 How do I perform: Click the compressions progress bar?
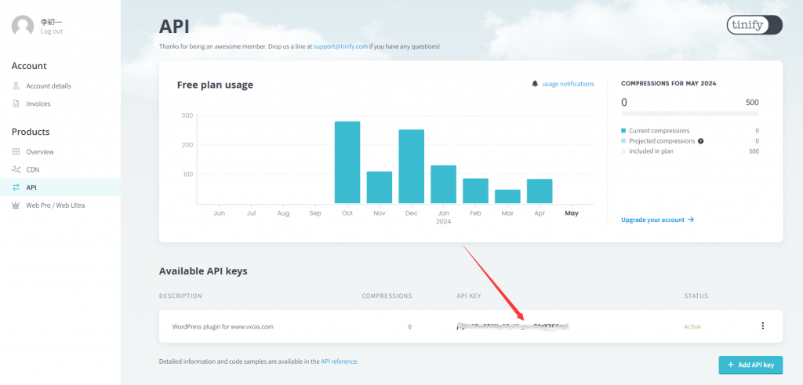[689, 114]
